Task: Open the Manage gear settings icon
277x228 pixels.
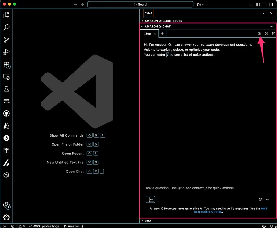Action: pyautogui.click(x=6, y=217)
